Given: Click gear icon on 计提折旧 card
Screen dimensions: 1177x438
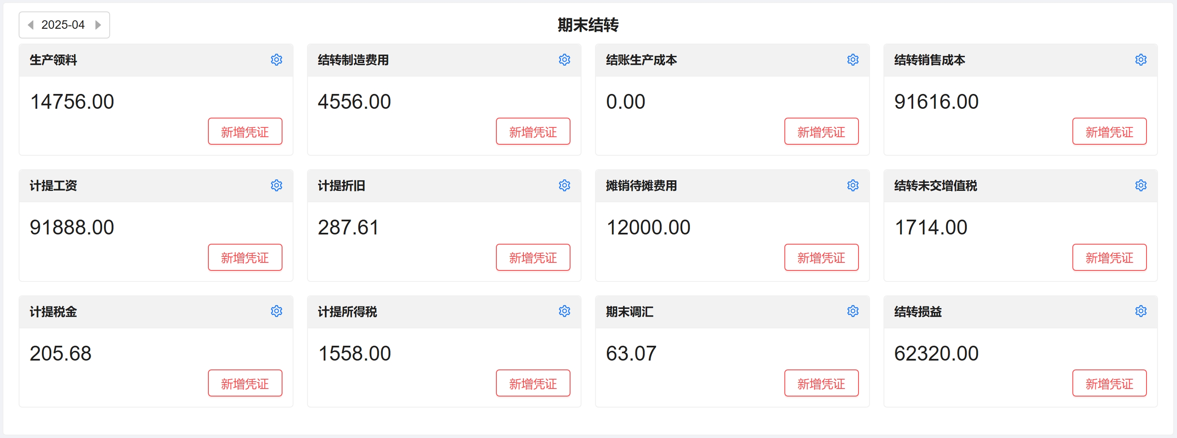Looking at the screenshot, I should pos(564,185).
